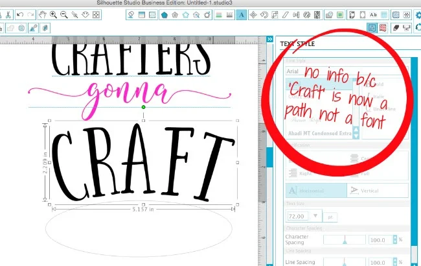
Task: Open the Fill Color pentagon icon
Action: pyautogui.click(x=165, y=14)
